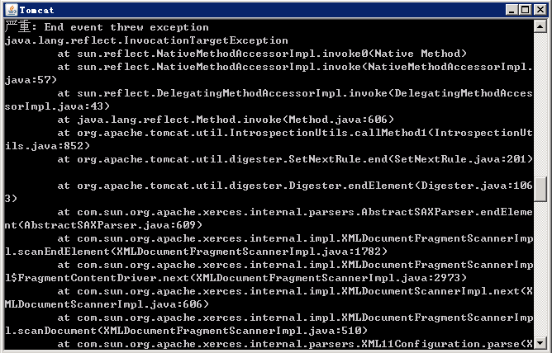Open the Java system menu icon
The height and width of the screenshot is (353, 552).
click(12, 9)
